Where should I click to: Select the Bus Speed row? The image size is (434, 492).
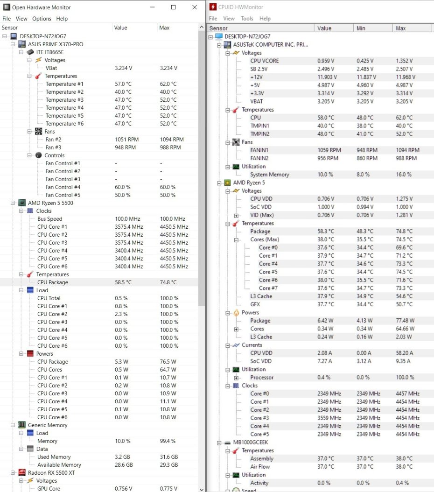99,219
